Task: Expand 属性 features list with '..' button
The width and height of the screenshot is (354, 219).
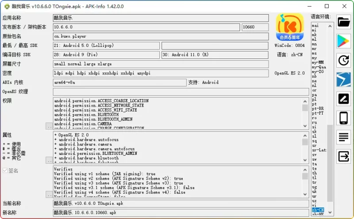Action: pyautogui.click(x=49, y=160)
